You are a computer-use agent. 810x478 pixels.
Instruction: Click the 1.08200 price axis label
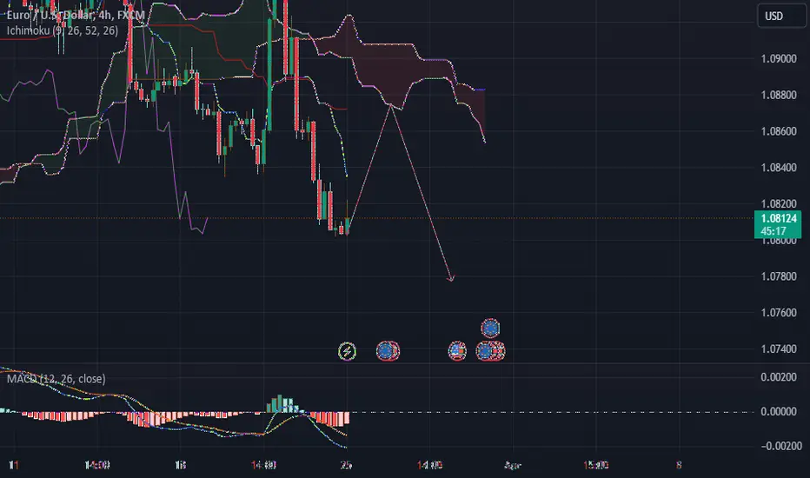pyautogui.click(x=779, y=204)
